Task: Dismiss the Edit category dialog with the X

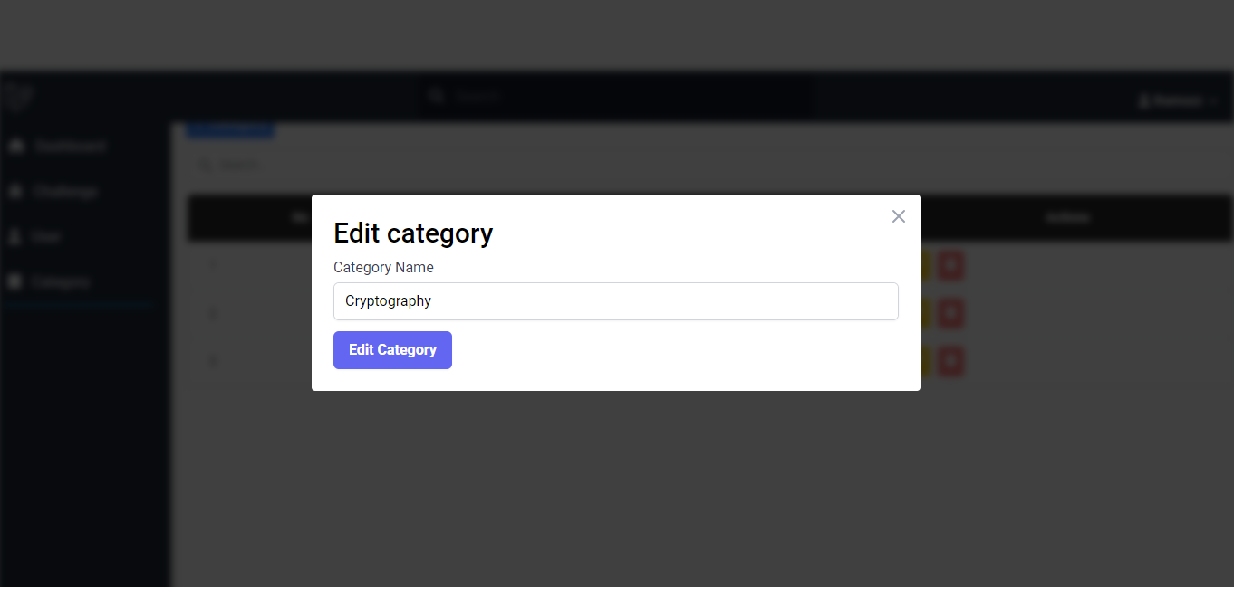Action: 898,216
